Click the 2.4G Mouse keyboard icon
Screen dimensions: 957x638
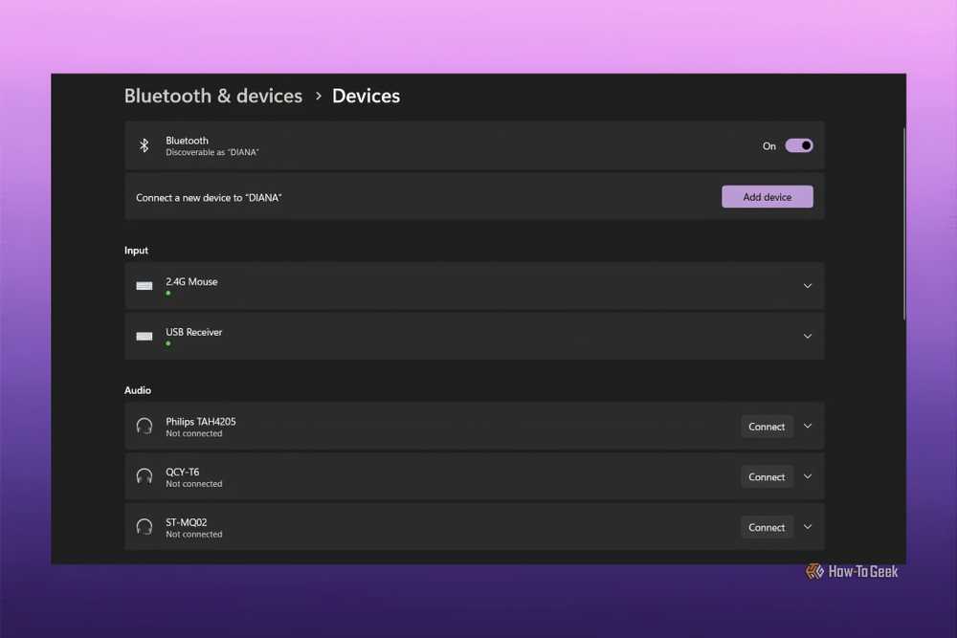click(x=145, y=285)
